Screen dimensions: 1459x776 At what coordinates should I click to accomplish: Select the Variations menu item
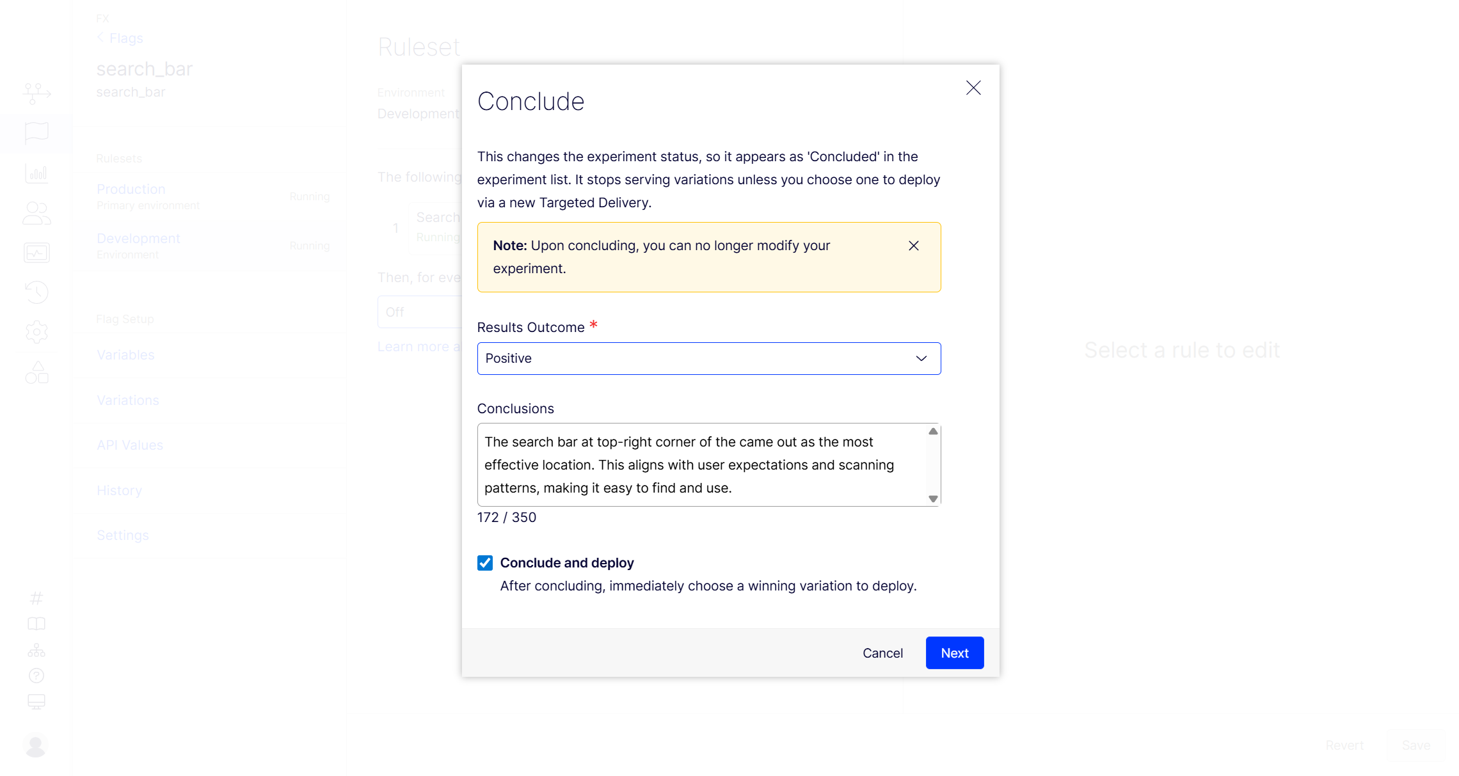[128, 400]
